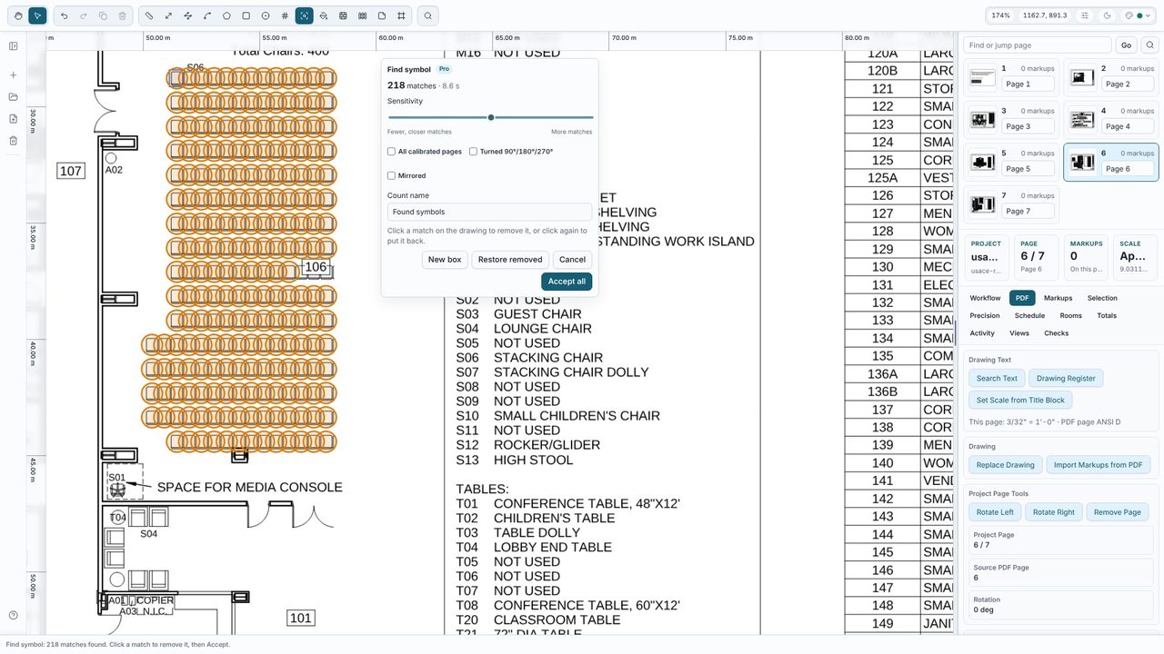Open the Schedule tab
1164x654 pixels.
point(1029,315)
